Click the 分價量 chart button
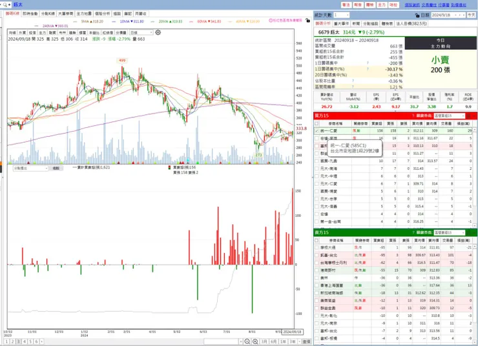478x346 pixels. click(121, 32)
